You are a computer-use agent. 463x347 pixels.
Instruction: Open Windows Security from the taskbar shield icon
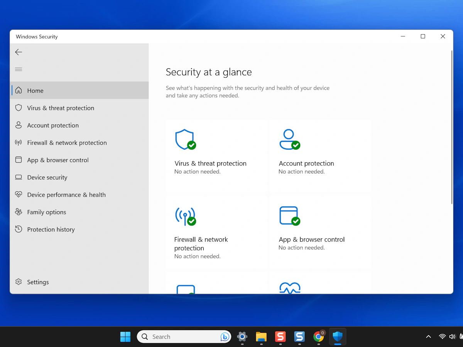338,337
